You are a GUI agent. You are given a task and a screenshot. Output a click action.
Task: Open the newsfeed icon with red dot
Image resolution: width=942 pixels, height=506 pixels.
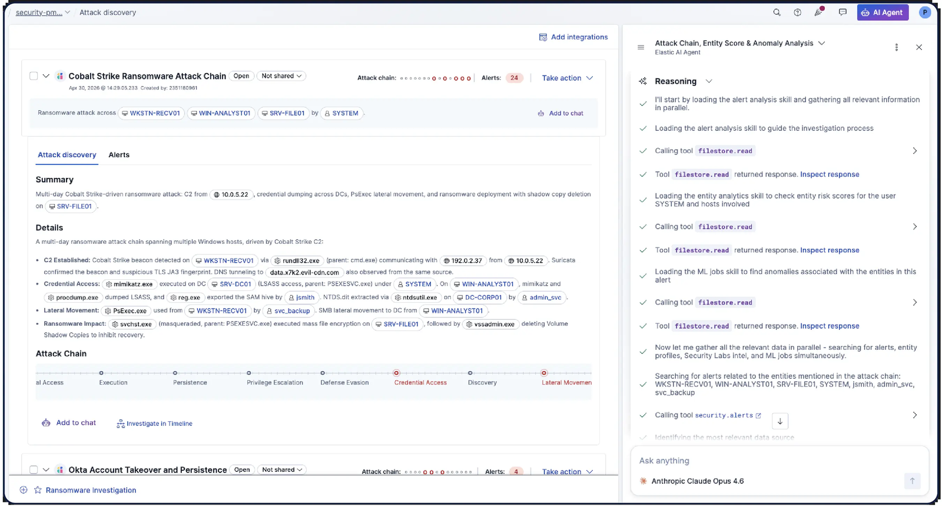(x=819, y=12)
